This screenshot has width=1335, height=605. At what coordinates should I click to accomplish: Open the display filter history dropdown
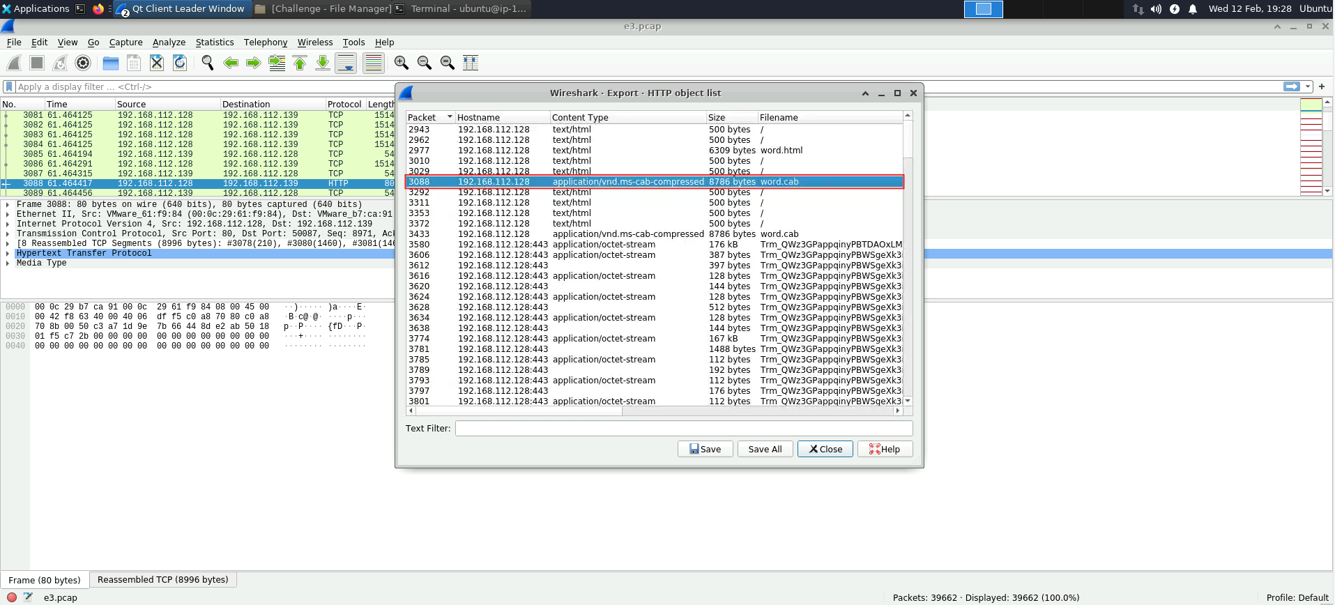tap(1308, 86)
